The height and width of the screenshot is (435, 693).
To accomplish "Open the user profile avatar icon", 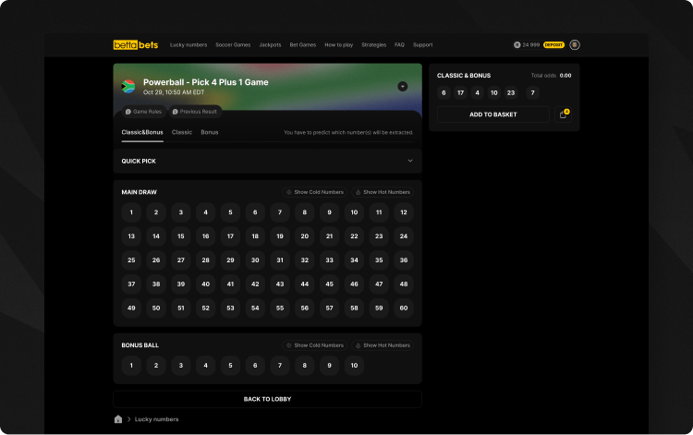I will click(575, 44).
